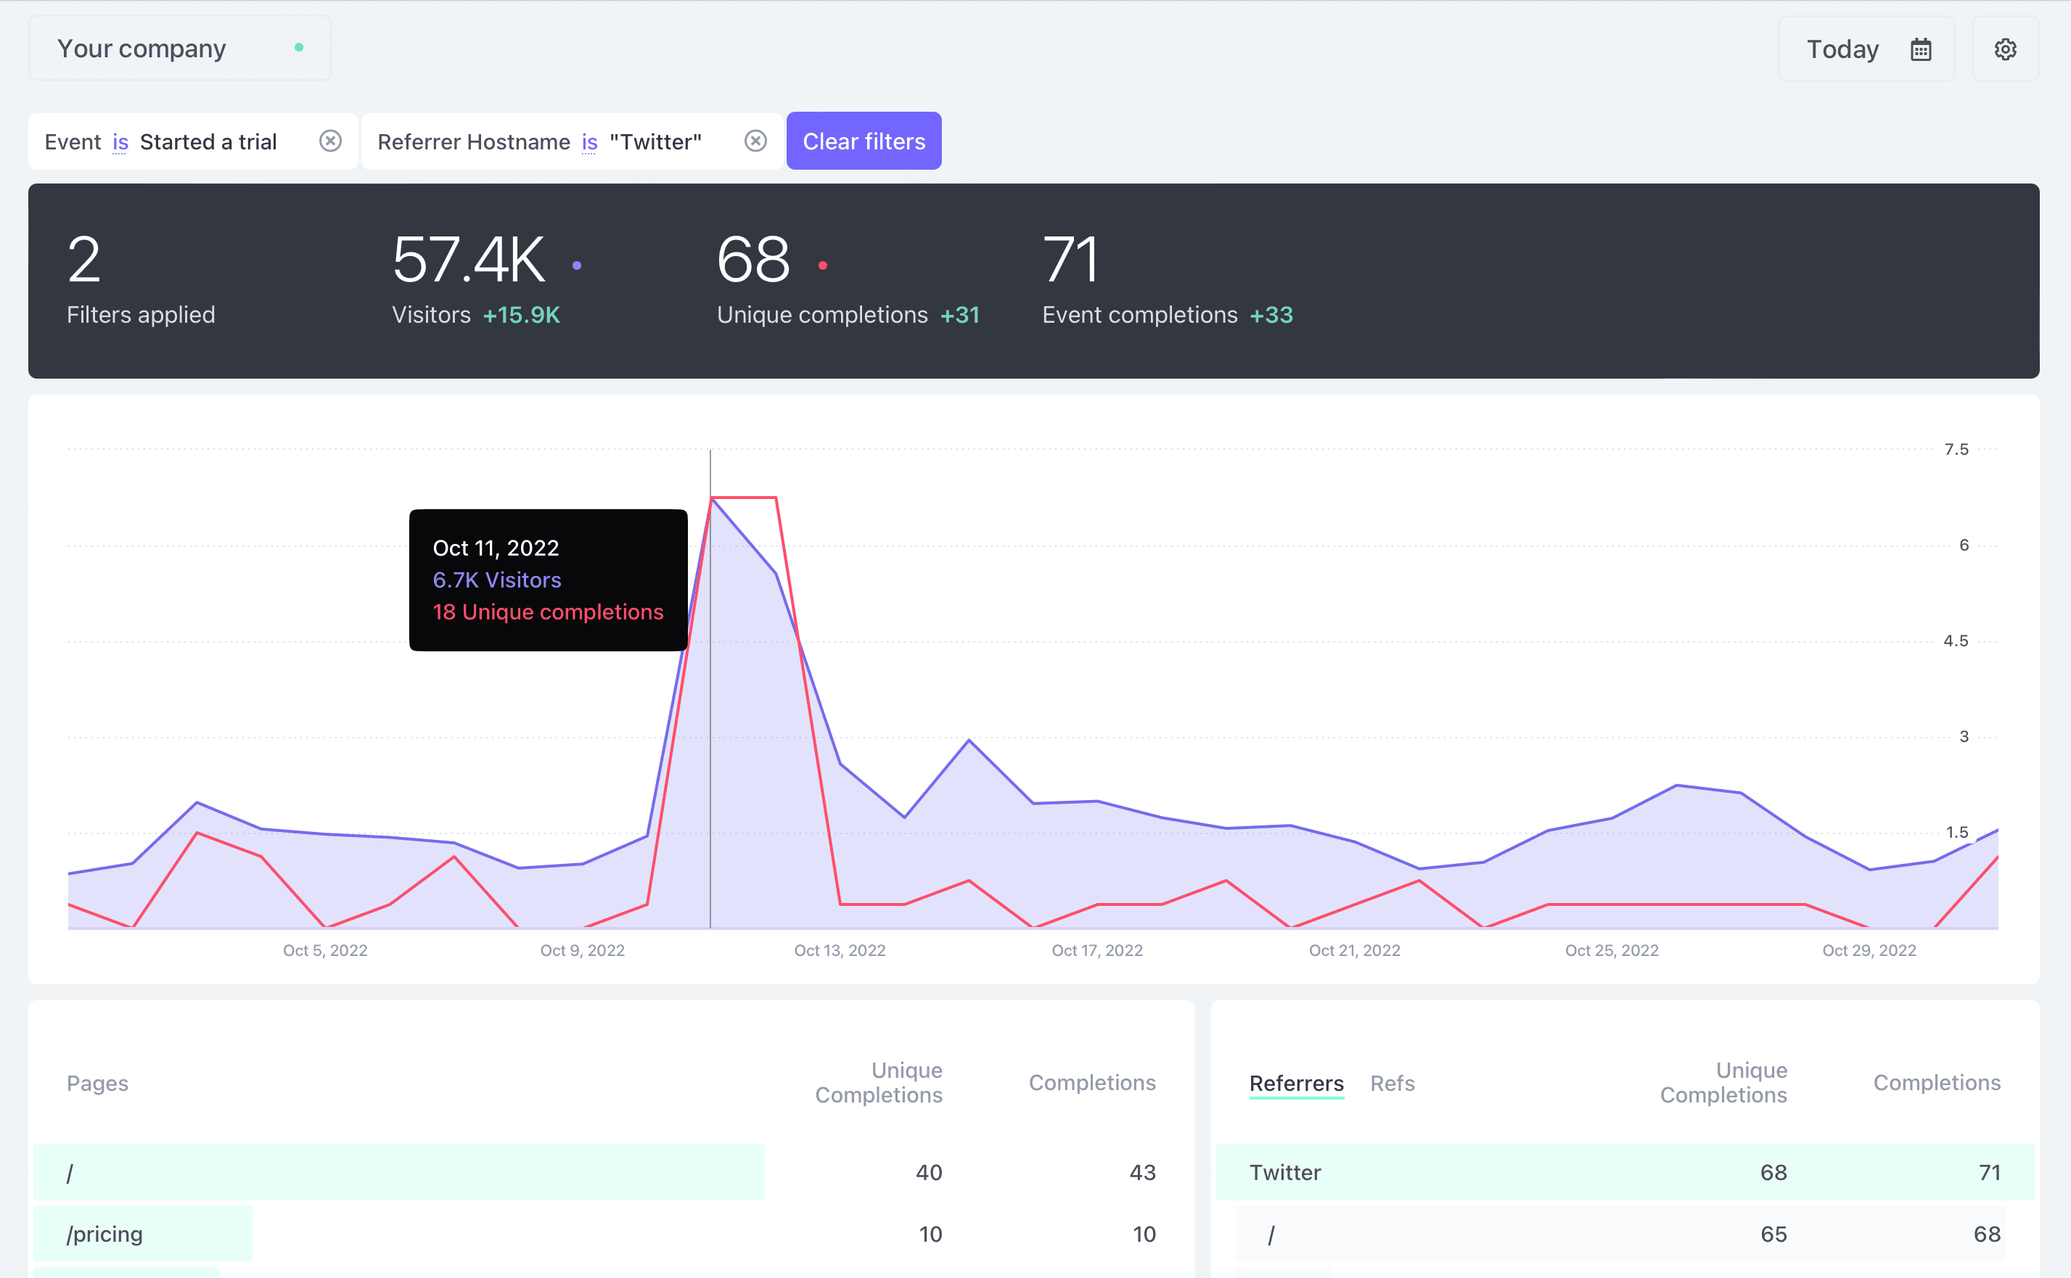This screenshot has width=2071, height=1278.
Task: Open the calendar icon beside Today
Action: (1921, 48)
